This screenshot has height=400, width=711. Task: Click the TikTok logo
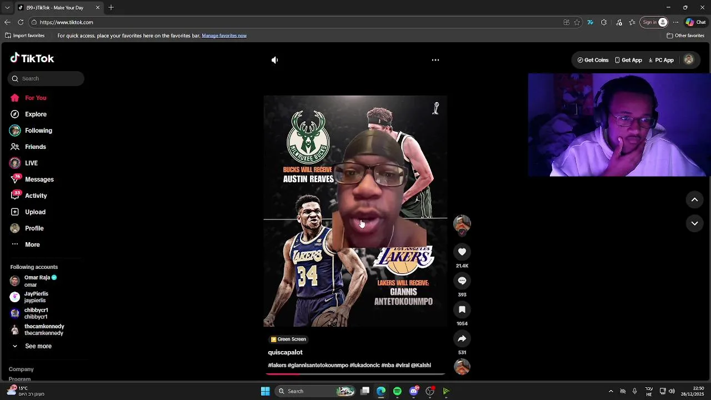tap(32, 58)
